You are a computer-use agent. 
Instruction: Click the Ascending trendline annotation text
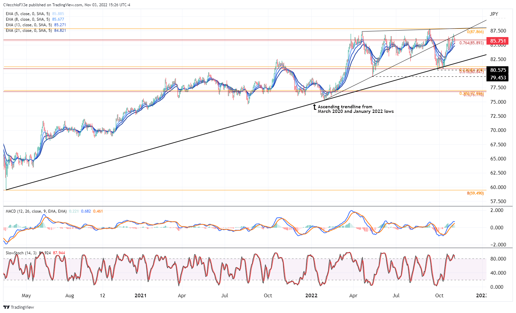coord(356,109)
